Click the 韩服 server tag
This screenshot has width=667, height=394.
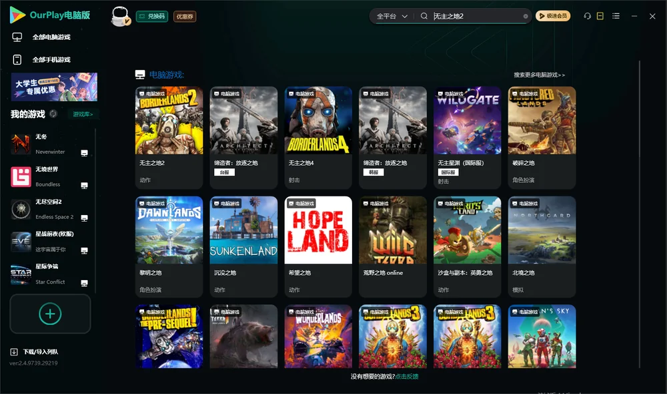[x=374, y=172]
